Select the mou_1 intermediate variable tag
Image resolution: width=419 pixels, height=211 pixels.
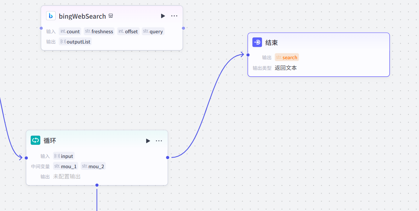pos(66,166)
